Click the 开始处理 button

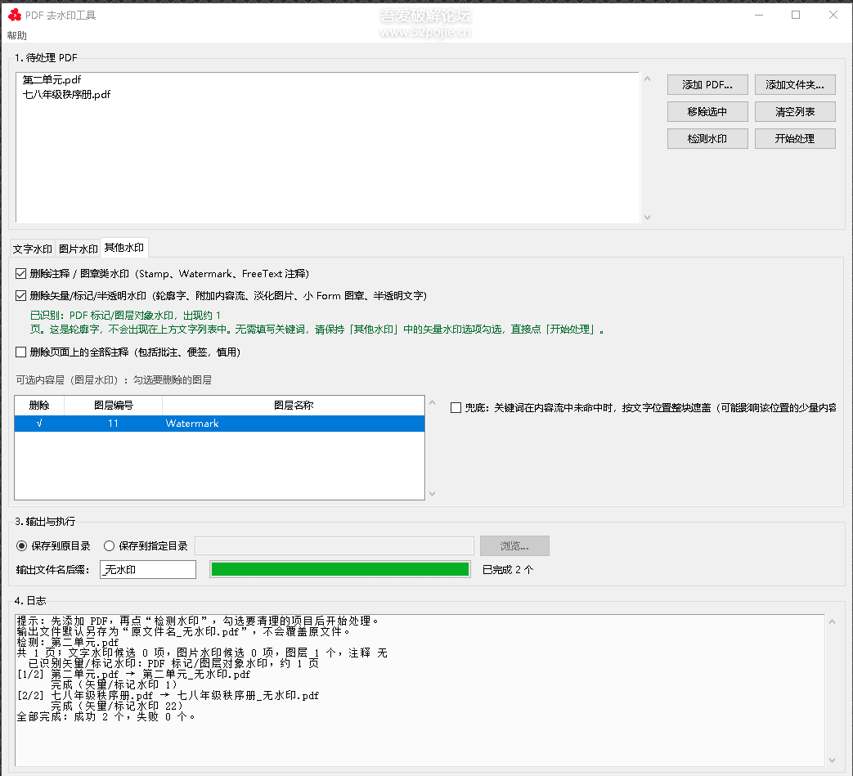coord(795,139)
